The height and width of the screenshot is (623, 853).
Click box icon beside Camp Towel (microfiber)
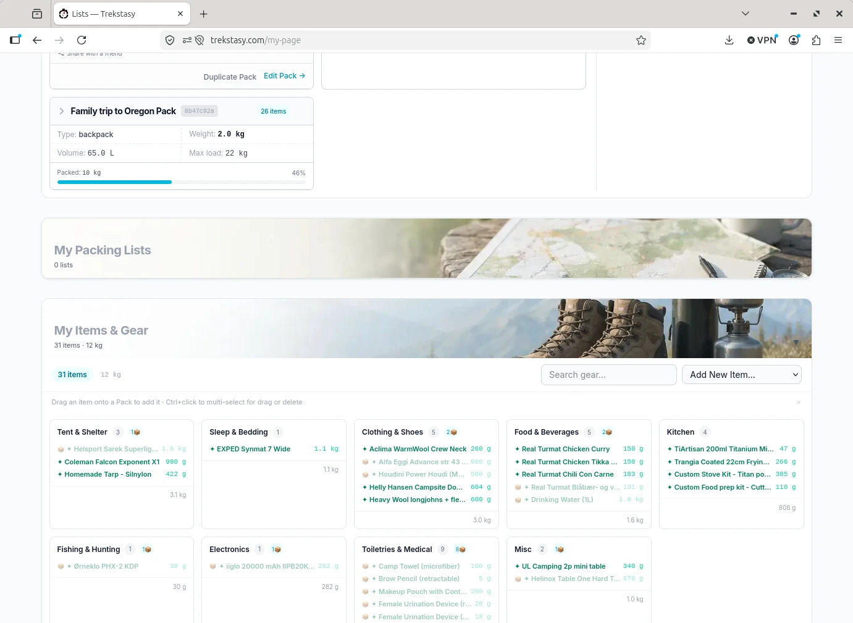tap(366, 566)
